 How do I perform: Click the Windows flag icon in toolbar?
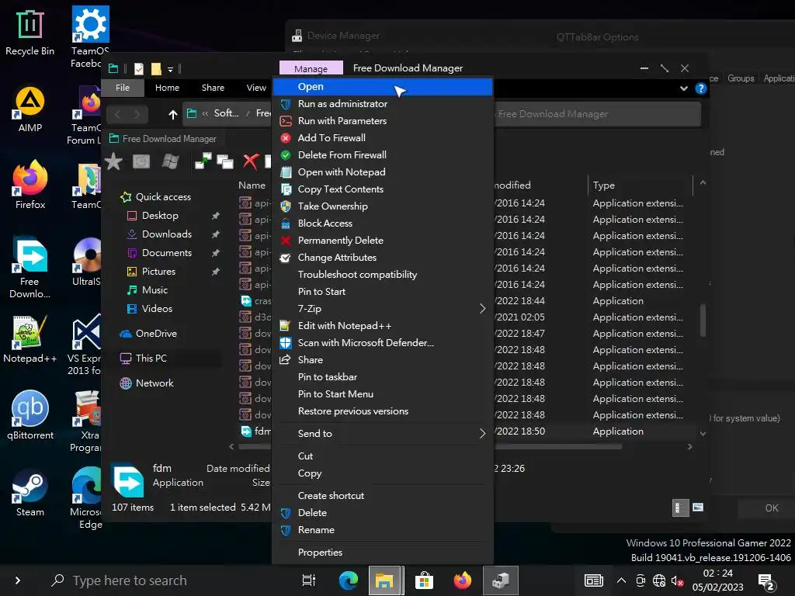click(x=170, y=161)
